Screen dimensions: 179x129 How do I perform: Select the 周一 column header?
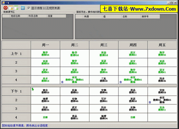coord(45,45)
